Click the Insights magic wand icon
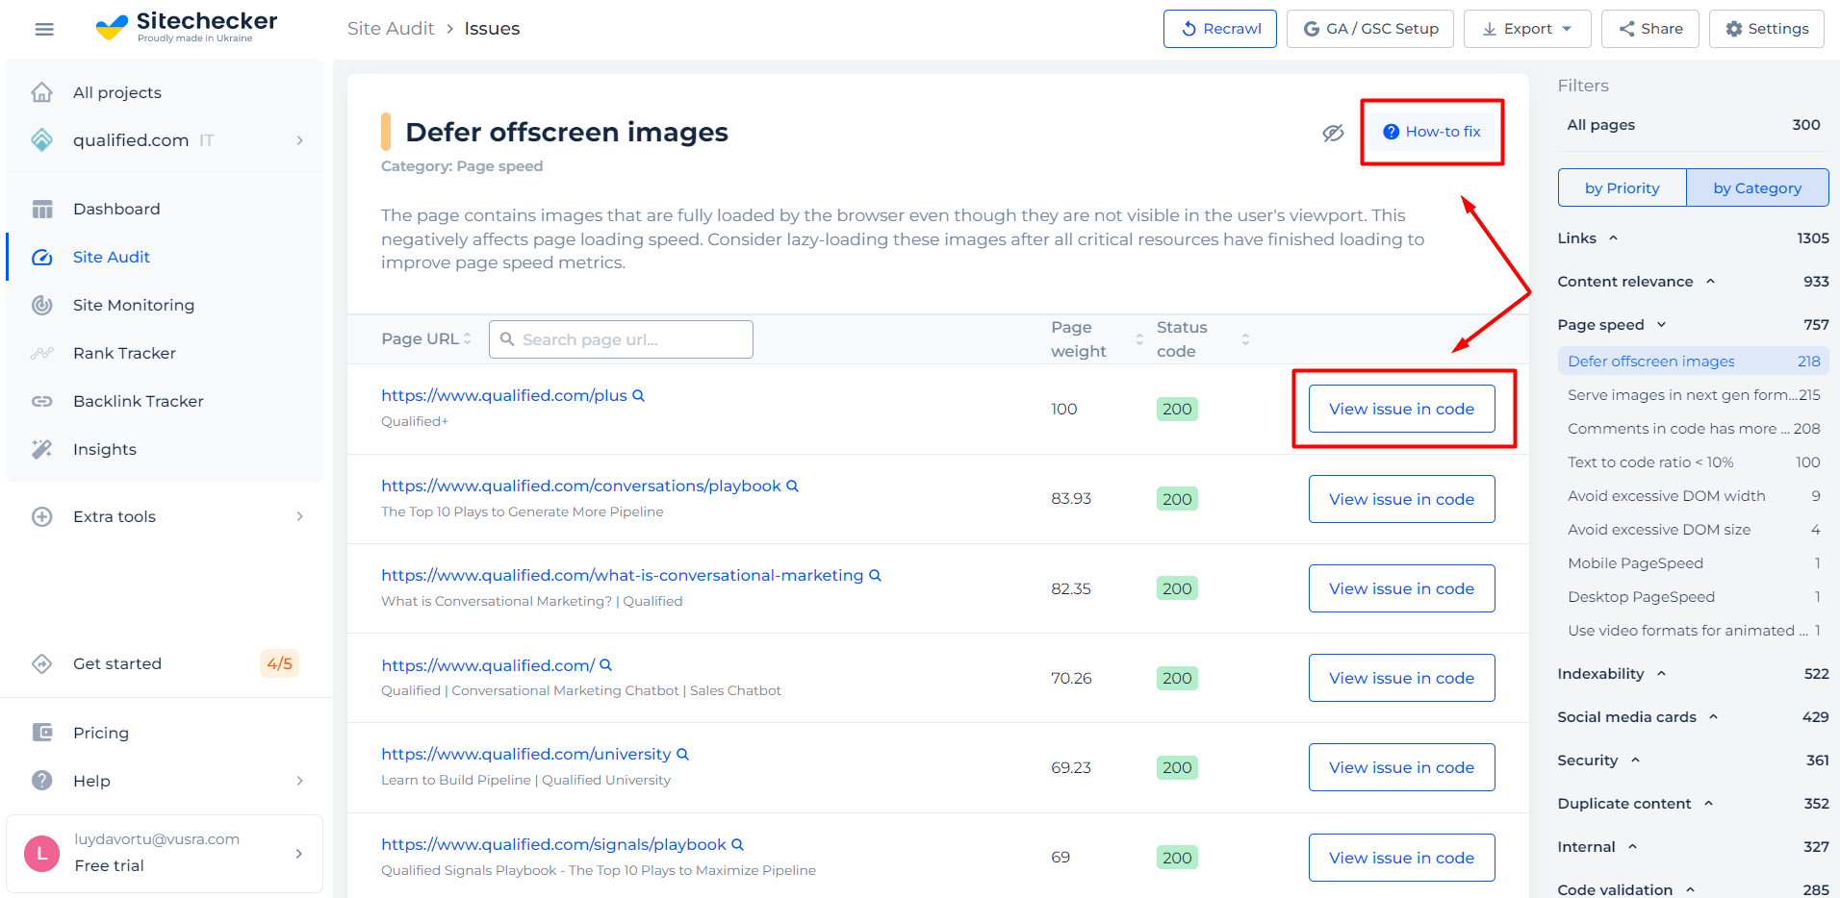The height and width of the screenshot is (898, 1840). coord(41,449)
